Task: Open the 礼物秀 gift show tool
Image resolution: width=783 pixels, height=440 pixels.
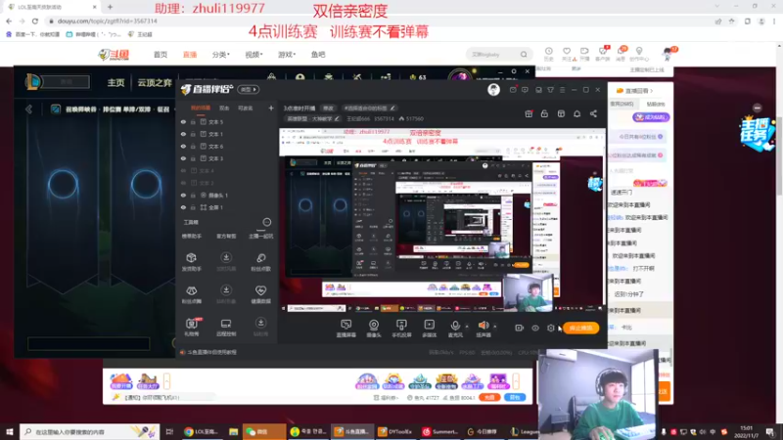Action: click(191, 327)
